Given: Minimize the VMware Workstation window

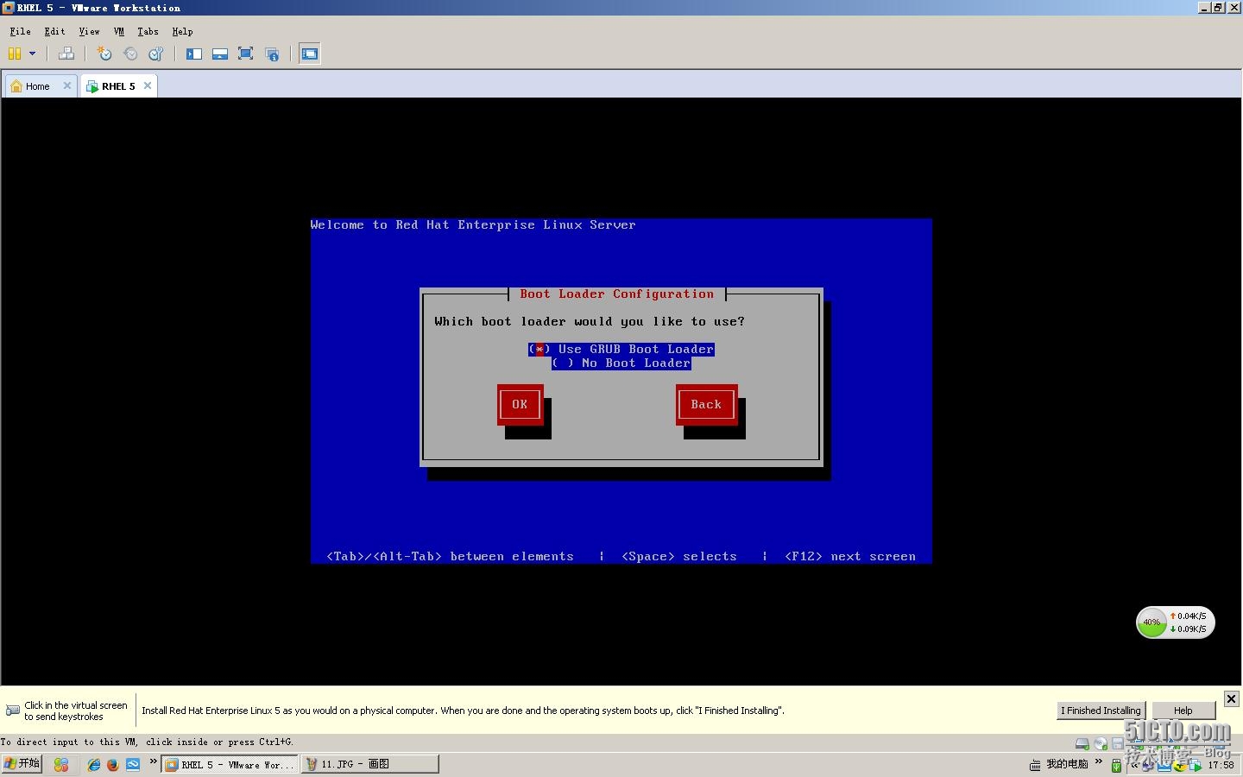Looking at the screenshot, I should [x=1204, y=7].
